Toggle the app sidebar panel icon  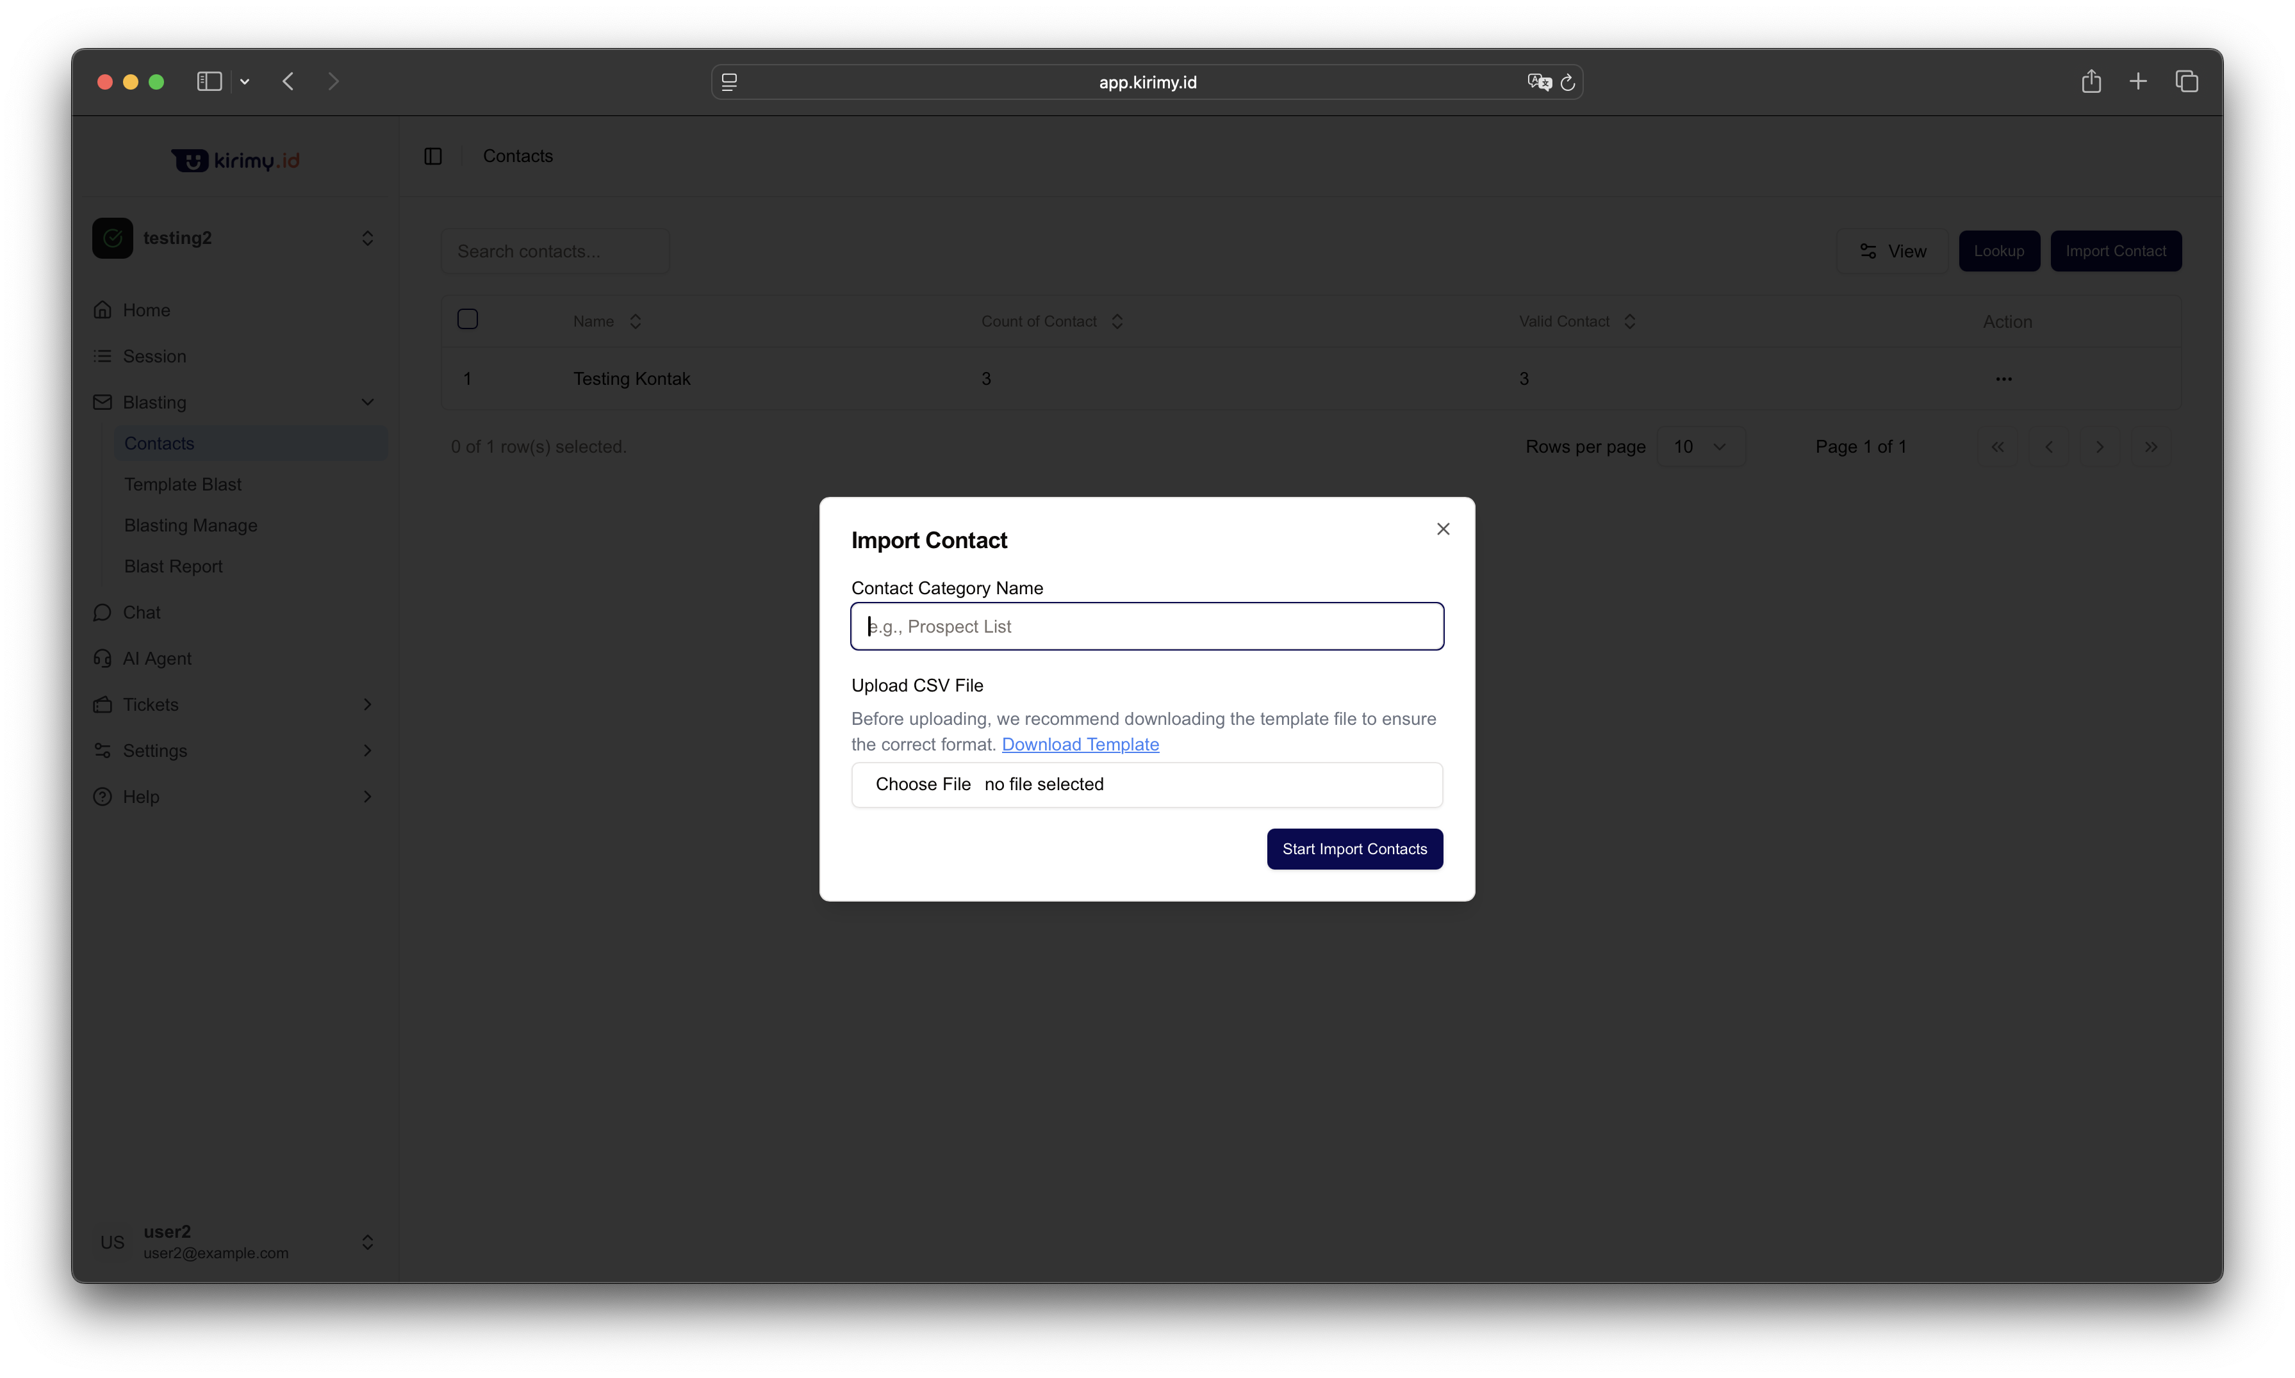click(433, 156)
